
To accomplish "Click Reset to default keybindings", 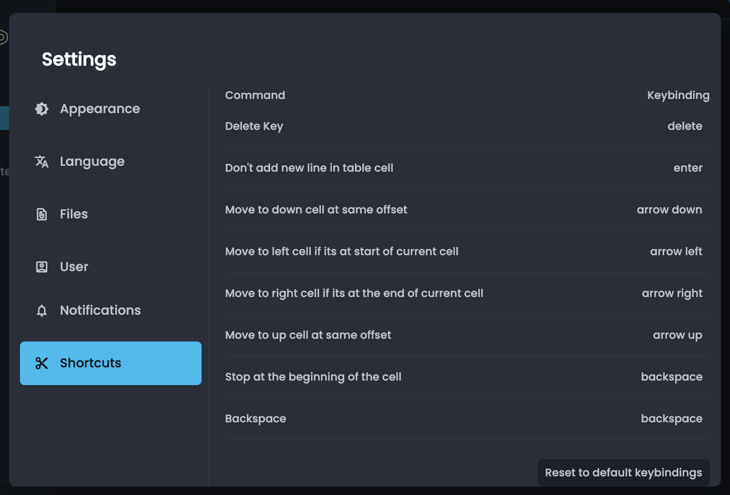I will coord(623,472).
